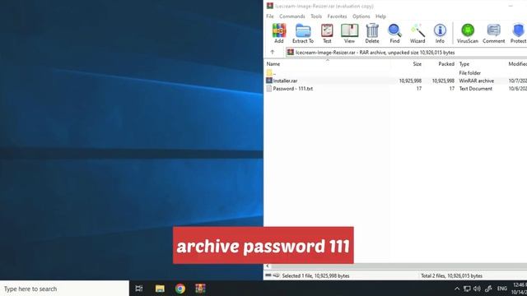Image resolution: width=527 pixels, height=296 pixels.
Task: Open Task View on the taskbar
Action: (x=139, y=289)
